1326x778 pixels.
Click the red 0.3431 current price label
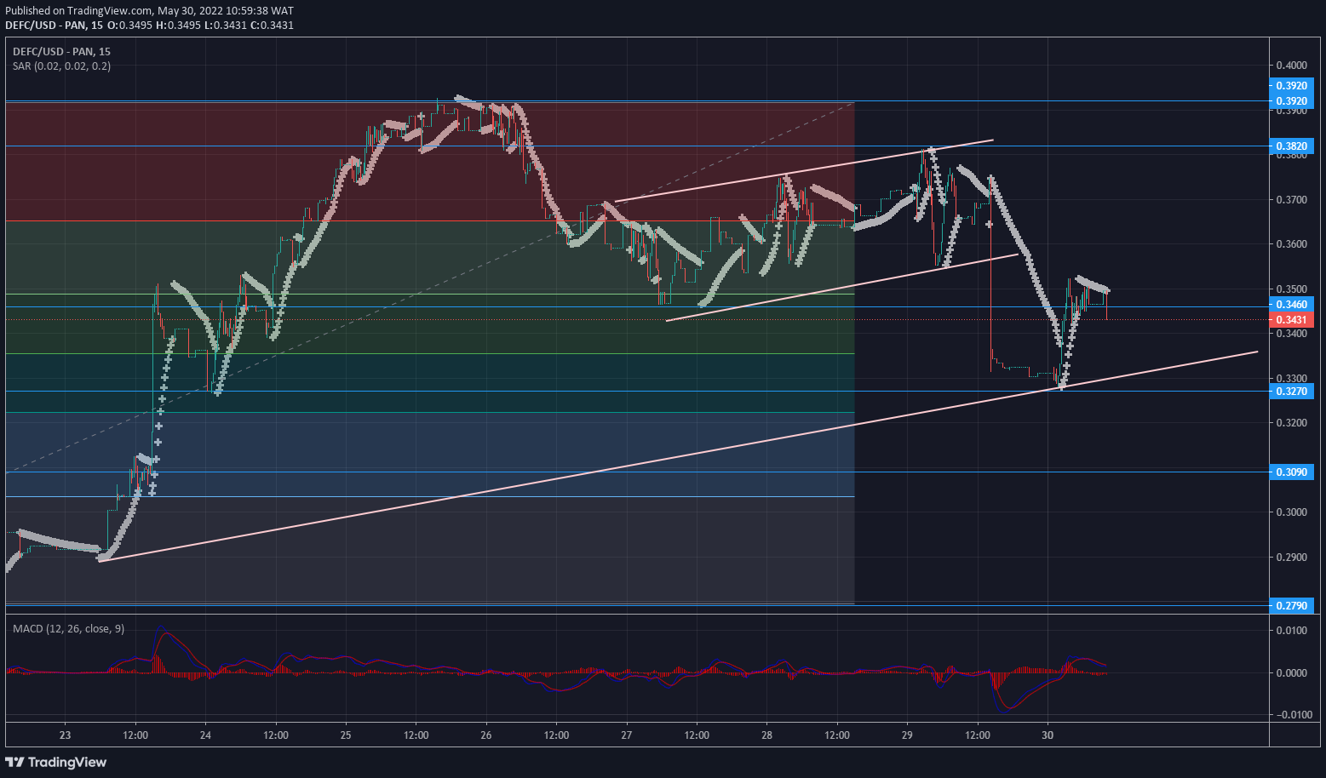click(x=1291, y=319)
